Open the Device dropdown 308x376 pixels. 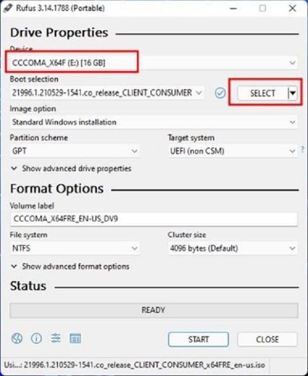[x=154, y=63]
